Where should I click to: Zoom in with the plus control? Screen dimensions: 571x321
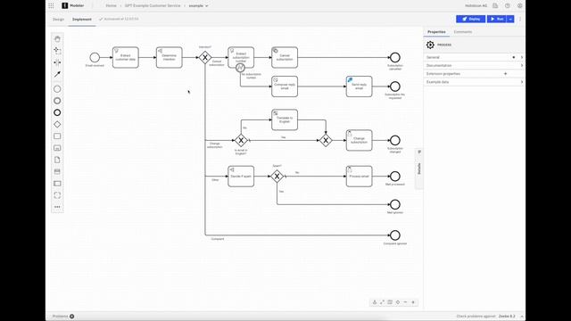pyautogui.click(x=413, y=302)
